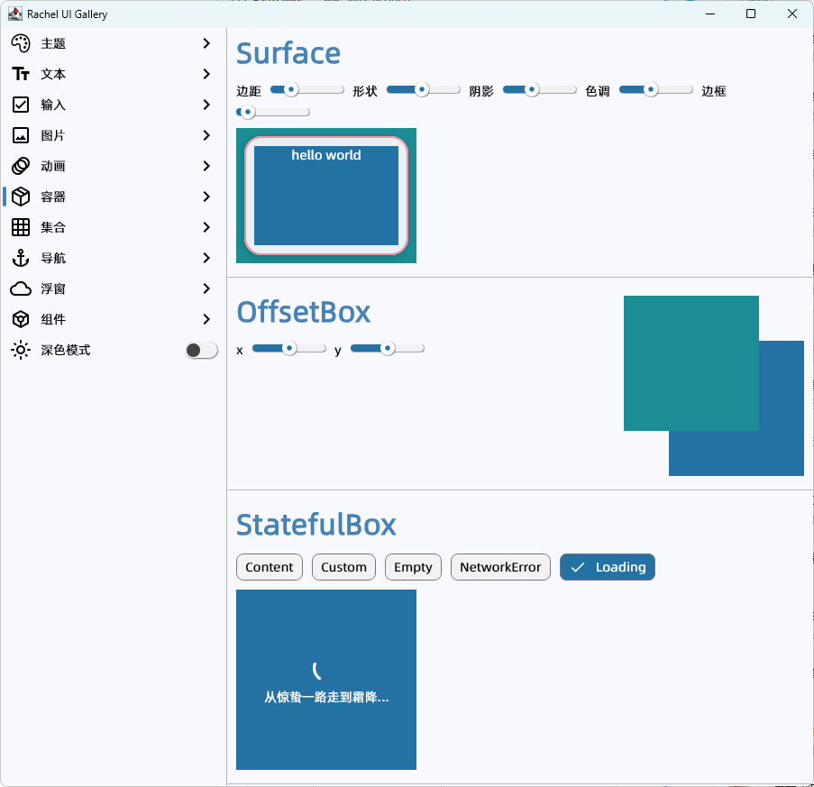Click the 色调 tone slider
The width and height of the screenshot is (814, 787).
click(x=655, y=90)
